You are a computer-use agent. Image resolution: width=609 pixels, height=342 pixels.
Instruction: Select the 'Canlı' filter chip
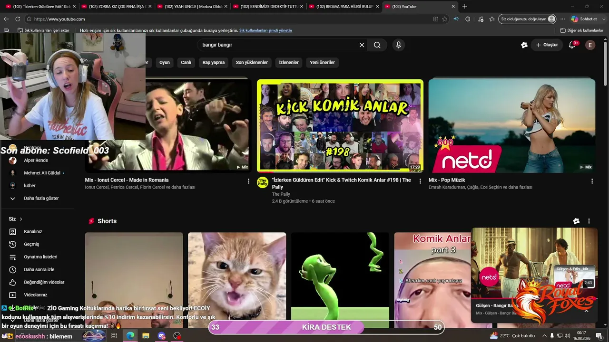[x=186, y=62]
